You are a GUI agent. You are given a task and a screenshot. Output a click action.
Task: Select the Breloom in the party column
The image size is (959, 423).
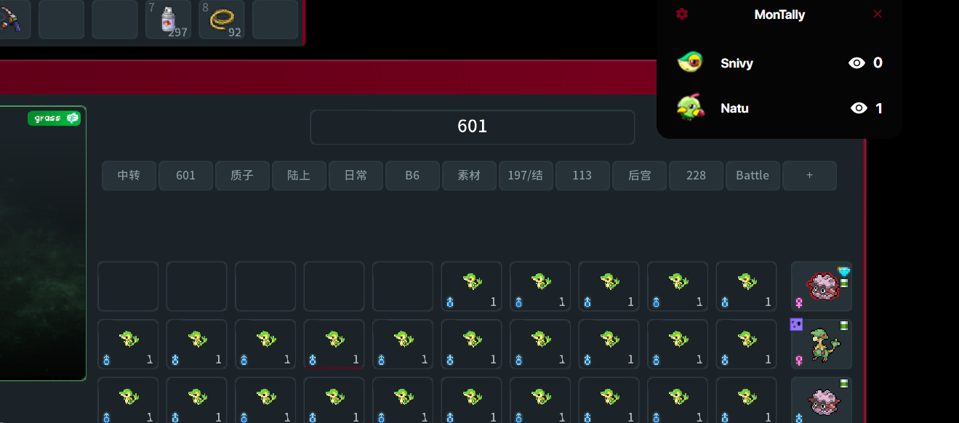coord(822,345)
